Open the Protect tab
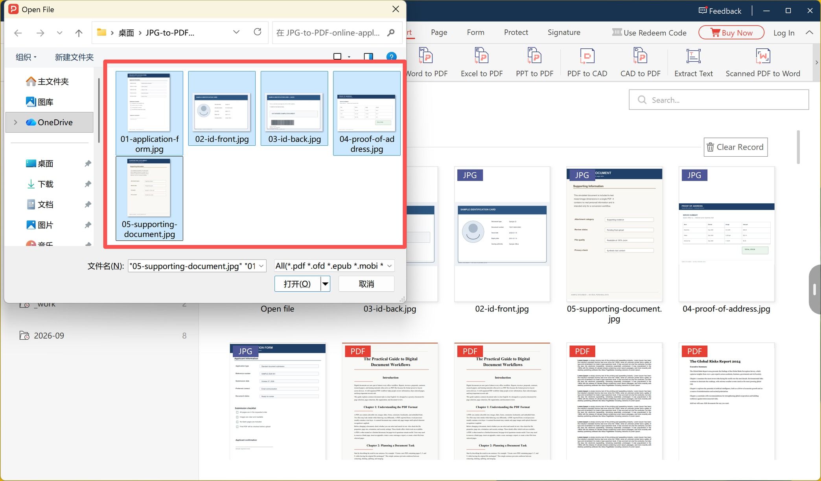 pos(516,33)
